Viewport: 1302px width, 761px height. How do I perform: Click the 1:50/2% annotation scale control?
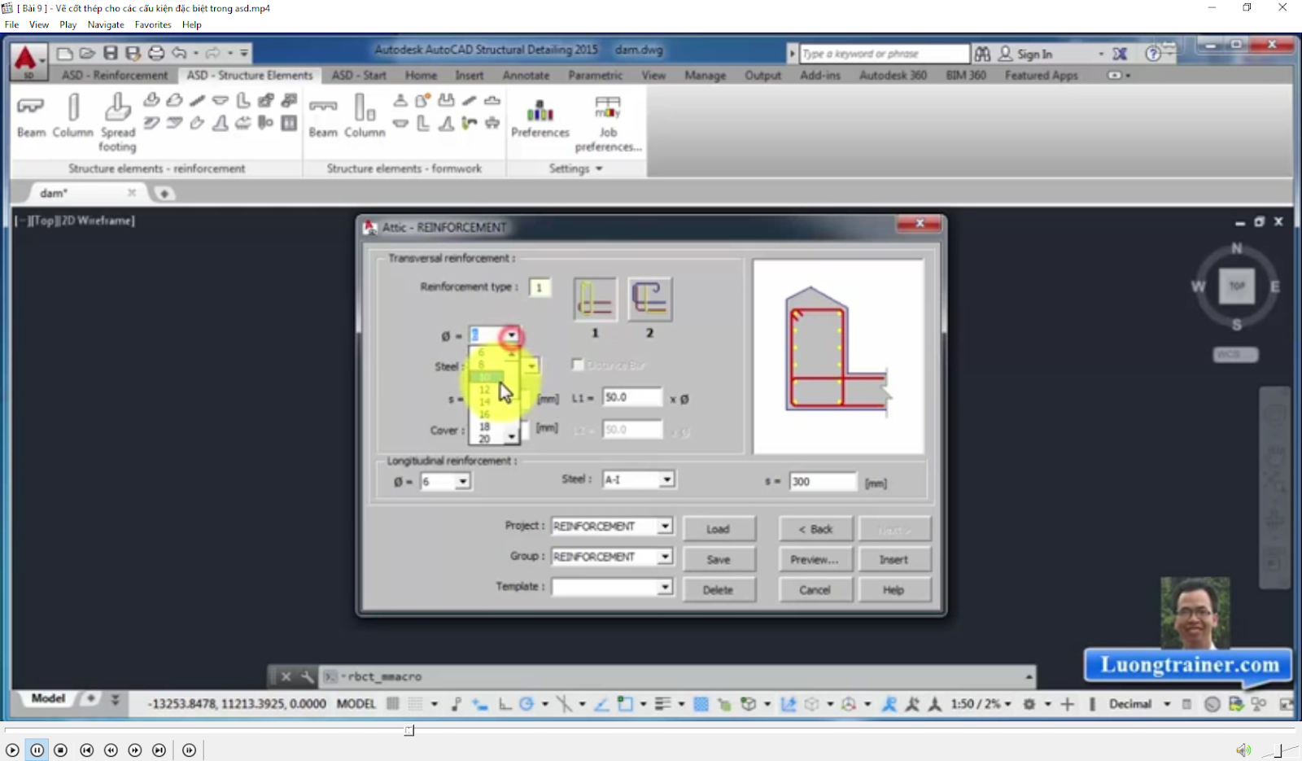(x=978, y=703)
